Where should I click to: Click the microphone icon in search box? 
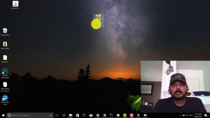click(x=51, y=115)
